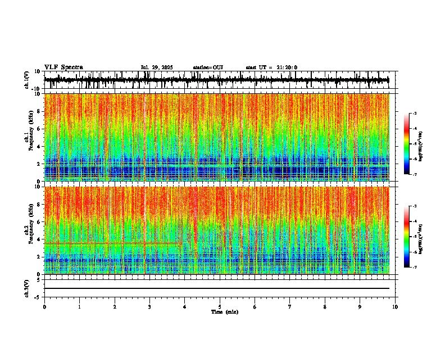Image resolution: width=445 pixels, height=344 pixels.
Task: Click tick label "1" on Time axis
Action: pyautogui.click(x=79, y=307)
